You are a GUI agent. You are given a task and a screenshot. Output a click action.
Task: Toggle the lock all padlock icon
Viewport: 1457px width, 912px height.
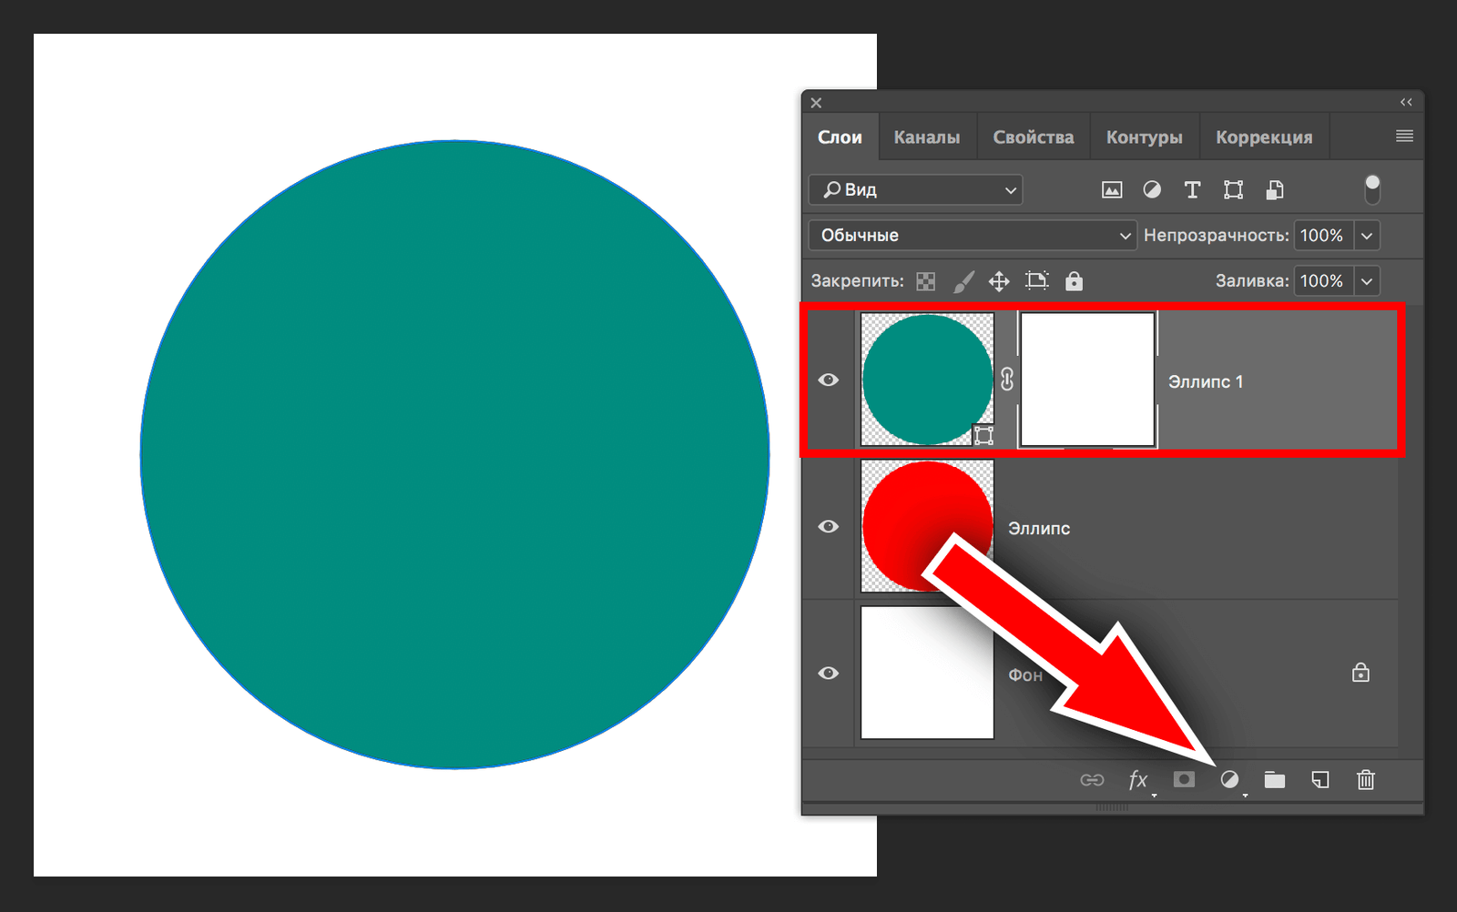click(x=1075, y=281)
